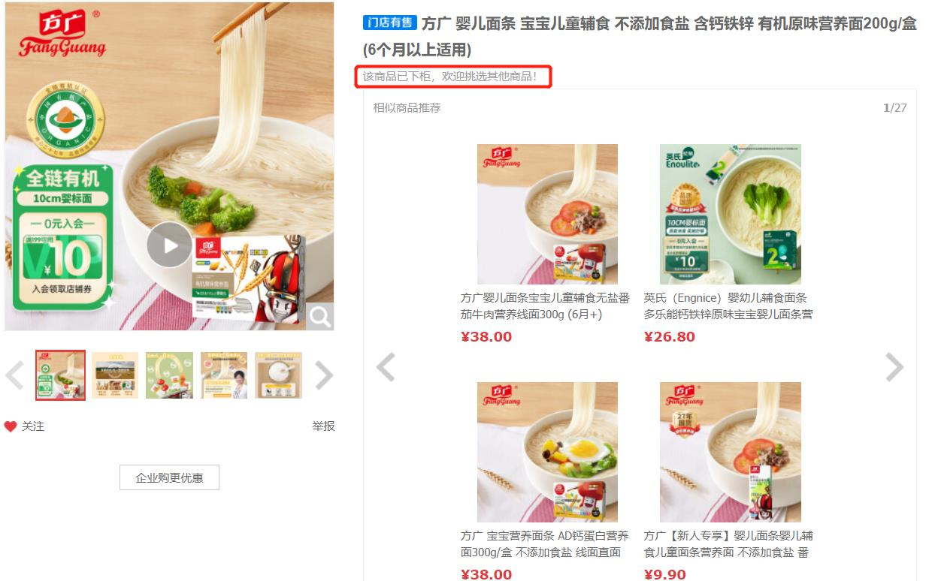Click the 举报 report link
Viewport: 926px width, 581px height.
point(323,426)
